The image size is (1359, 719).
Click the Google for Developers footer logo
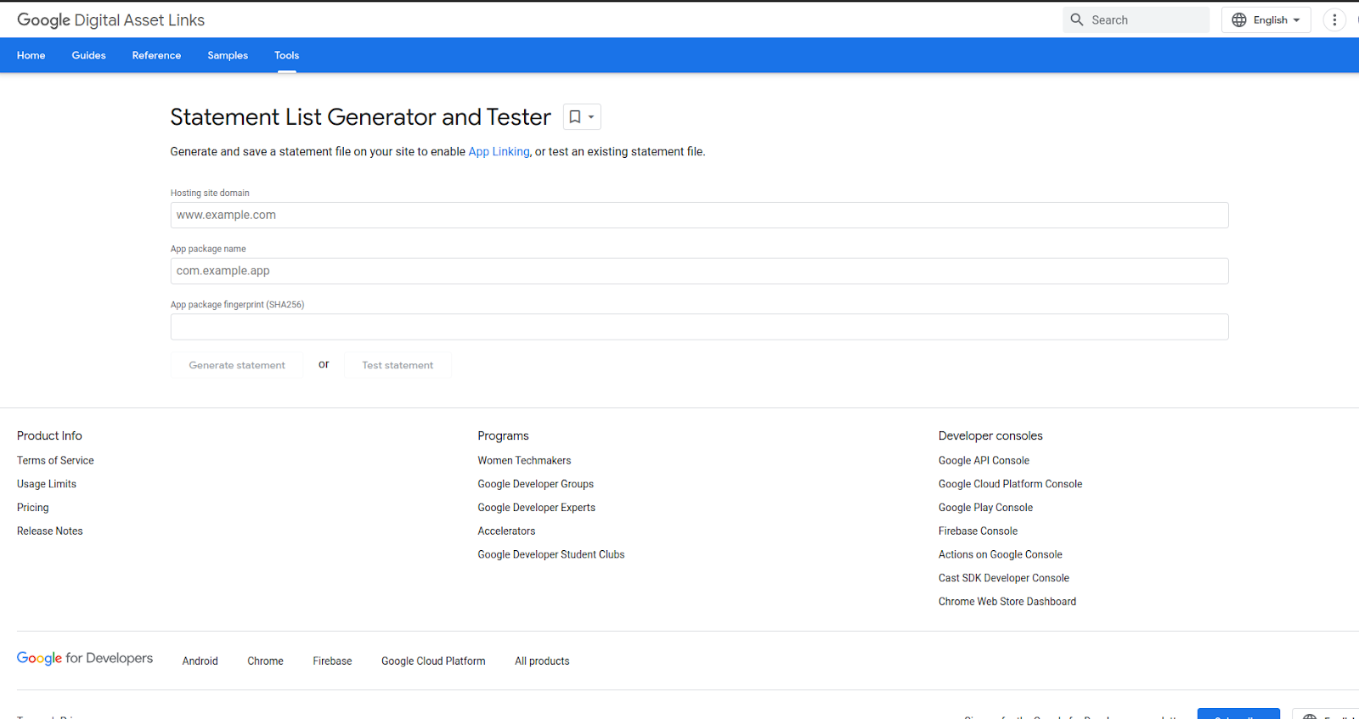tap(85, 659)
